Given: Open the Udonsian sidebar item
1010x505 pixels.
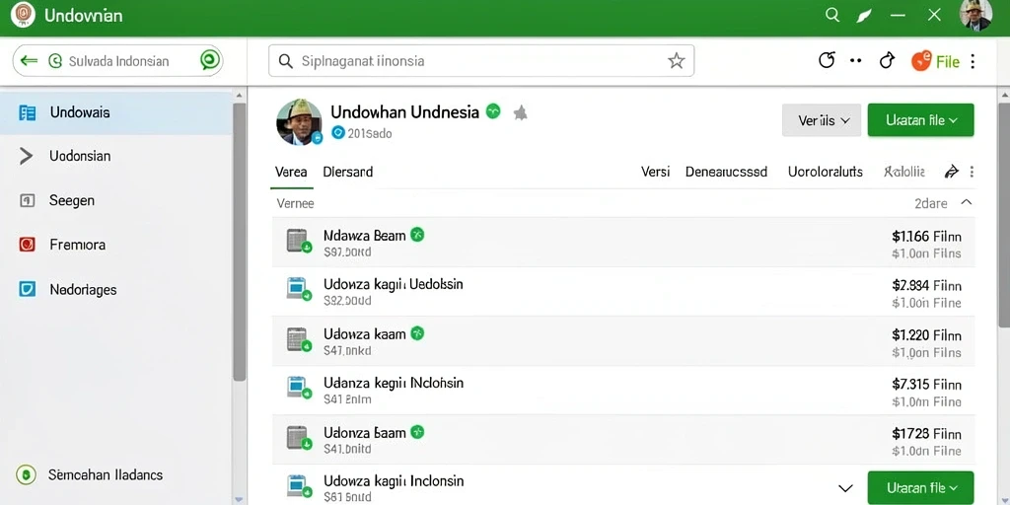Looking at the screenshot, I should click(116, 156).
